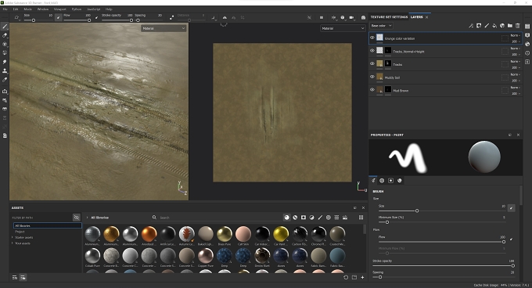Filter assets by brushes slash icon
Screen dimensions: 532x288
[320, 218]
